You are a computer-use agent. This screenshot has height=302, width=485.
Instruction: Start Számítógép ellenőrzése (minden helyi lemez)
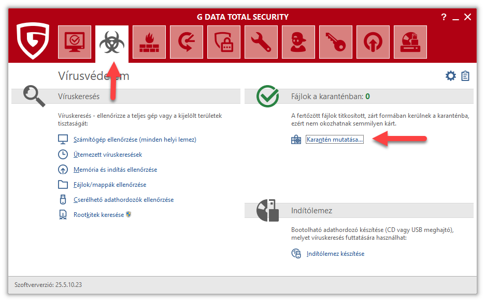[135, 140]
